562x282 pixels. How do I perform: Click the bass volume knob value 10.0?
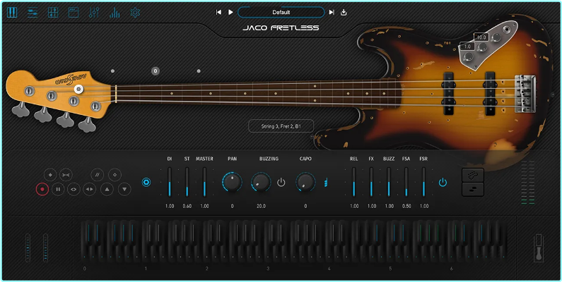pos(481,37)
